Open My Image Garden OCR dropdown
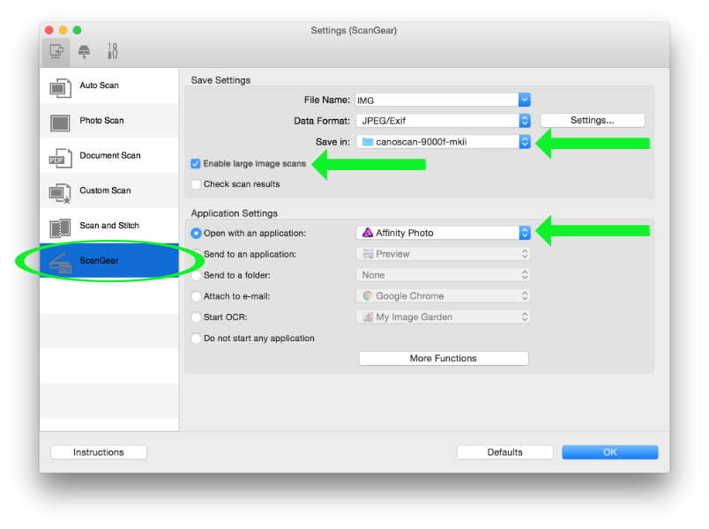Viewport: 709px width, 529px height. coord(443,317)
